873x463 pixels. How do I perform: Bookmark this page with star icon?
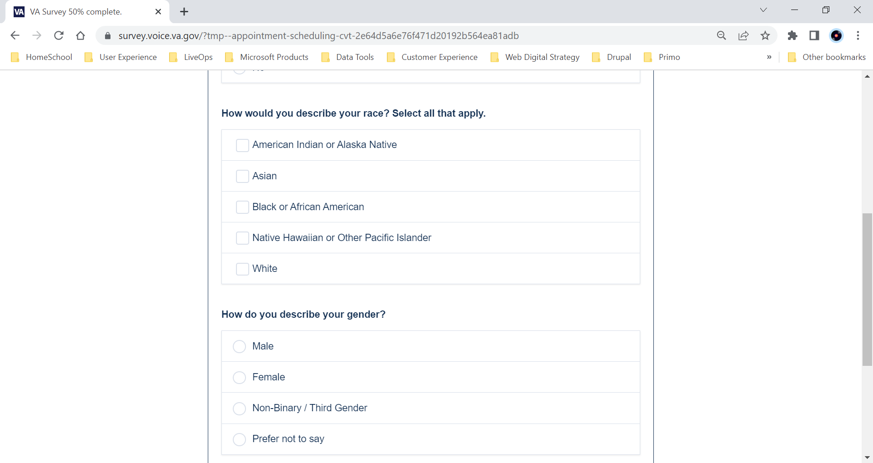[x=765, y=35]
